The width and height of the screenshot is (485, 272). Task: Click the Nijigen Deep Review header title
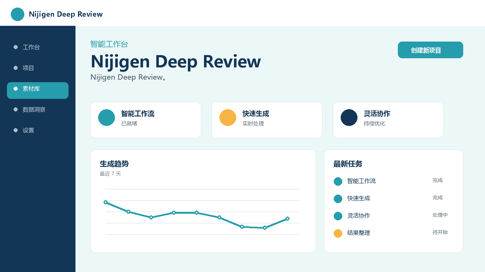66,14
